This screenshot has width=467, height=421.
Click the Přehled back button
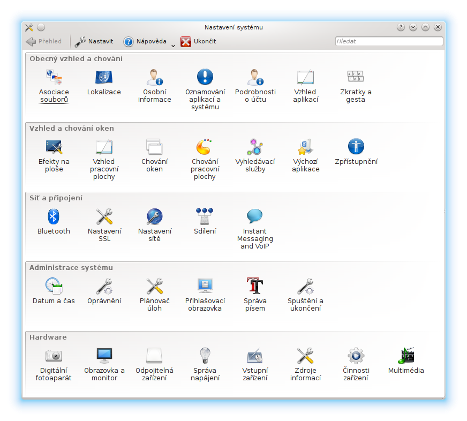(x=44, y=41)
